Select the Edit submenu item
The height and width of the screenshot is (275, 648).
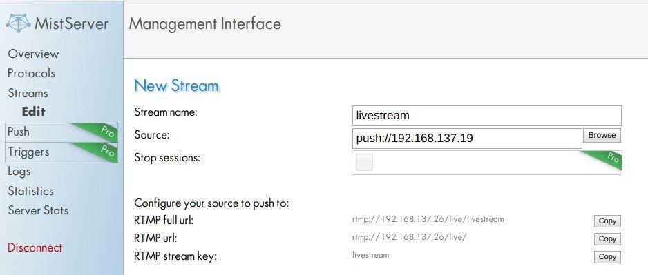(x=33, y=112)
